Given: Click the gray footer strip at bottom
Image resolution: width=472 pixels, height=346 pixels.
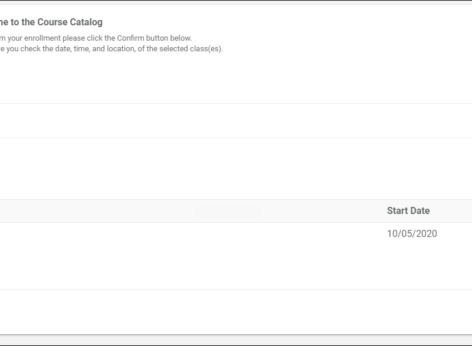Looking at the screenshot, I should [236, 340].
